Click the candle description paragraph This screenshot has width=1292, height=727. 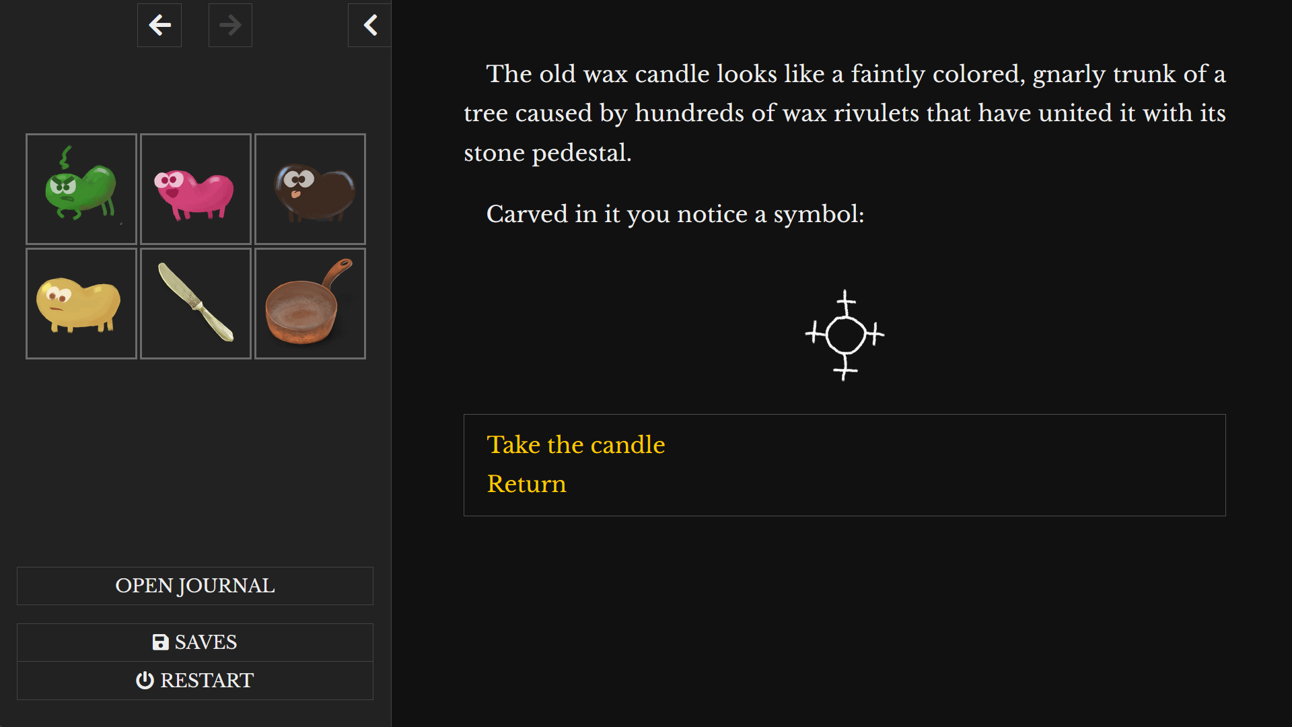(x=845, y=113)
